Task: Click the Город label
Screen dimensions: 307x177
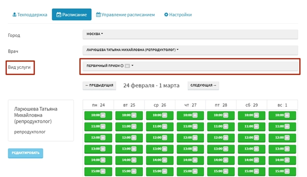Action: pos(14,35)
